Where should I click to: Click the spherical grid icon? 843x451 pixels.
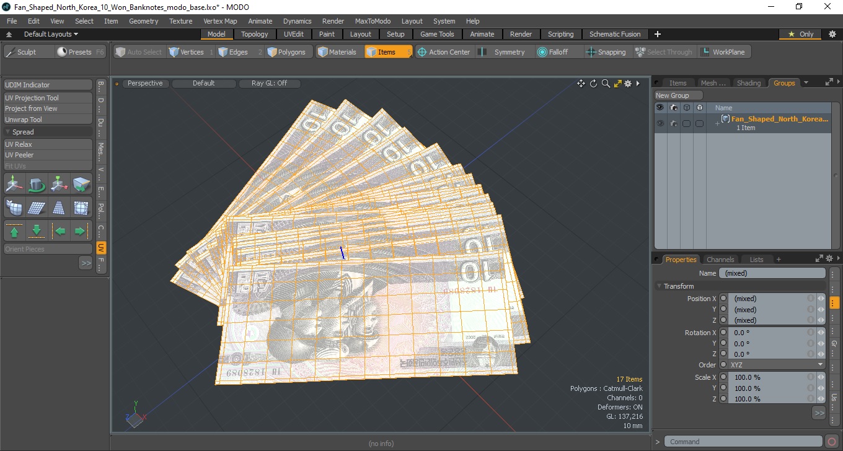coord(82,208)
